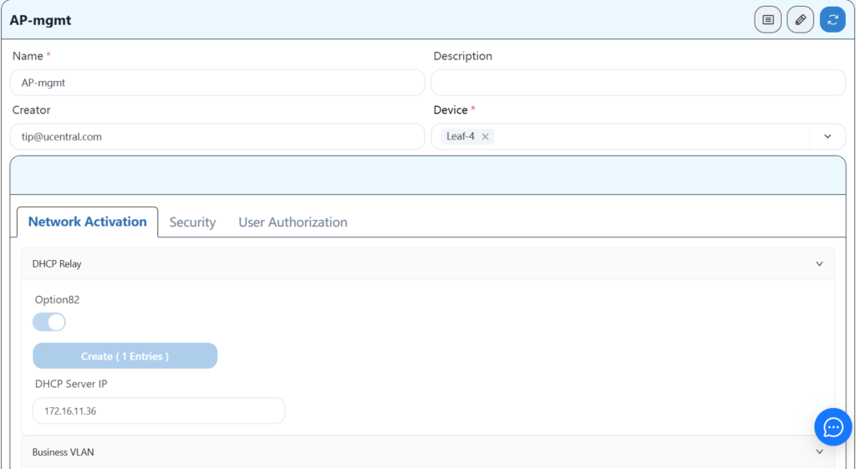The width and height of the screenshot is (856, 469).
Task: Select the Creator email field
Action: 217,136
